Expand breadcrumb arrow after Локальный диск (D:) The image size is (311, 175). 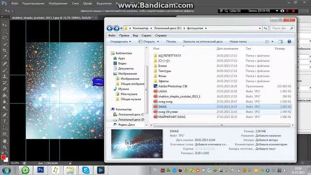click(x=184, y=28)
